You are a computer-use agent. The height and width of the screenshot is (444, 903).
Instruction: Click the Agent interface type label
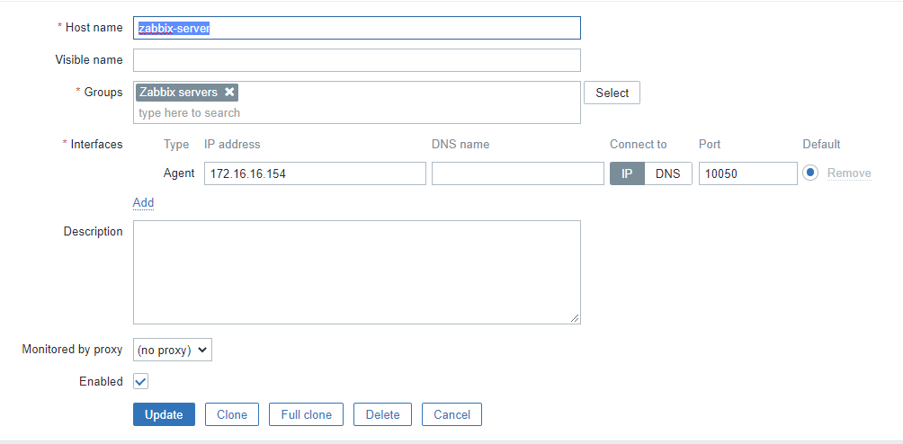coord(179,173)
